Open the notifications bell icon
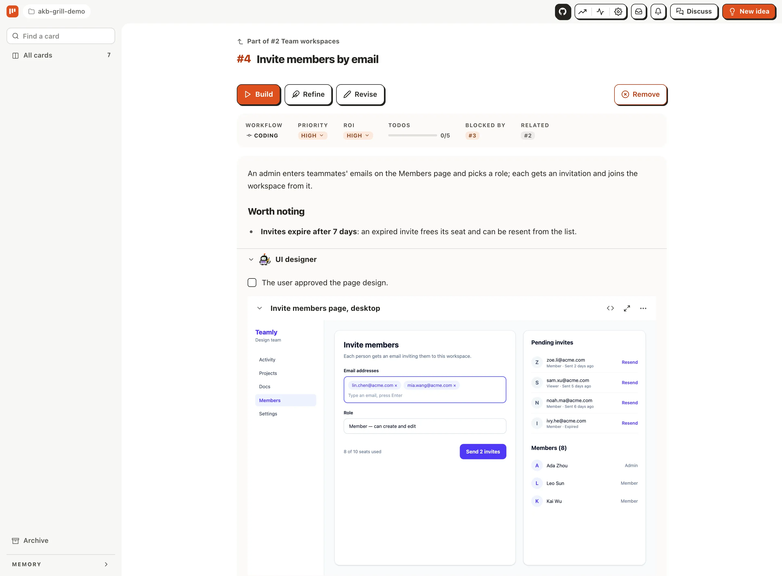The image size is (782, 576). 658,11
